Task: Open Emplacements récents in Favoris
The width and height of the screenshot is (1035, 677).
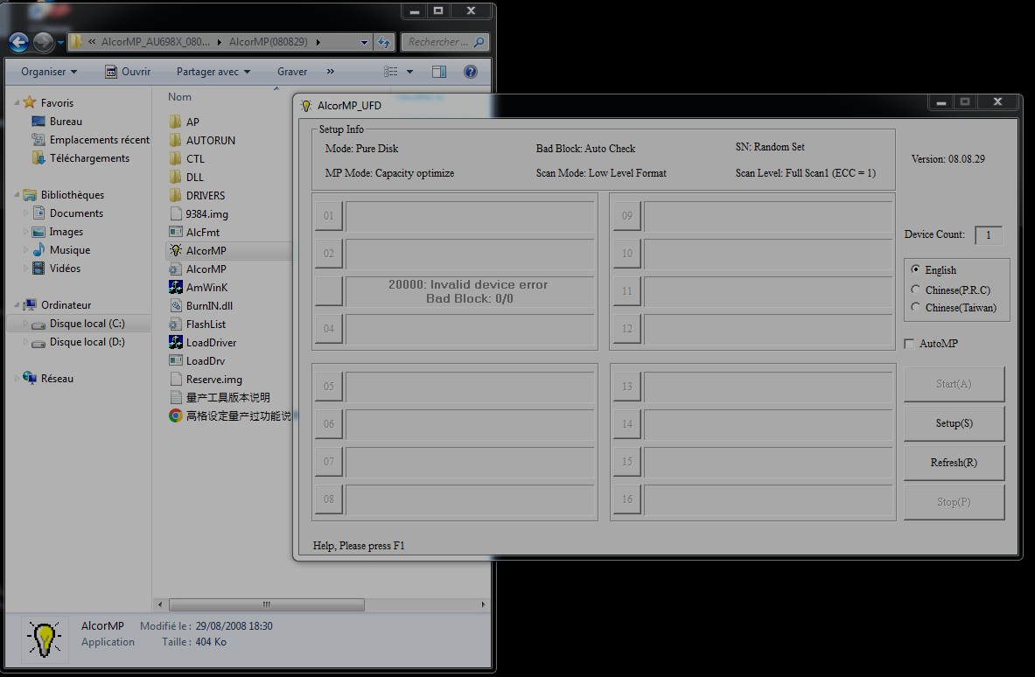Action: [91, 140]
